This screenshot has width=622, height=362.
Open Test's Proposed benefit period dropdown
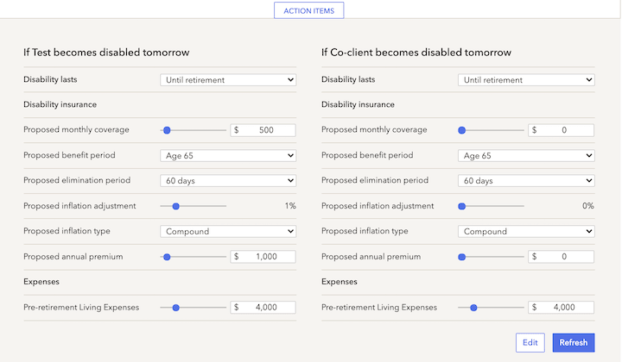(228, 155)
